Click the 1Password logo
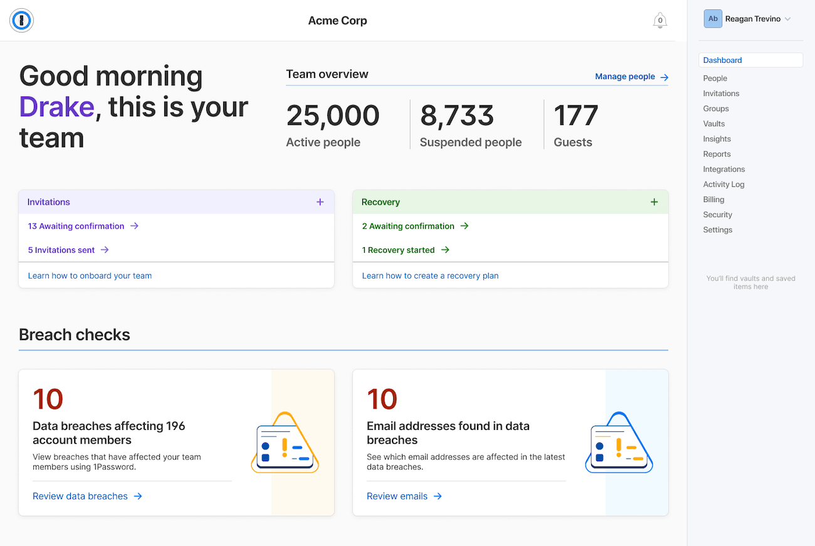This screenshot has height=546, width=815. click(x=21, y=20)
